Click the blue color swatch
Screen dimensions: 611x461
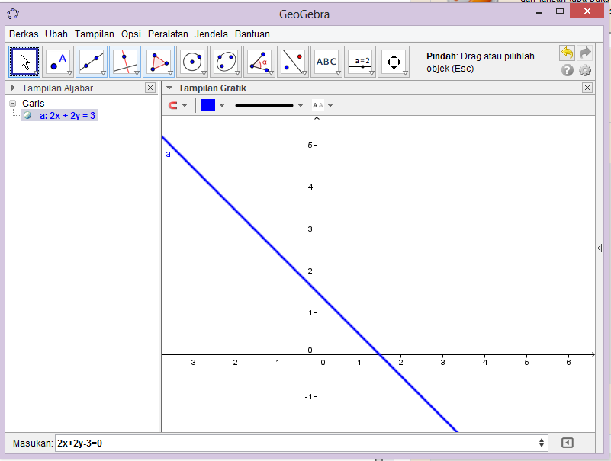tap(208, 105)
